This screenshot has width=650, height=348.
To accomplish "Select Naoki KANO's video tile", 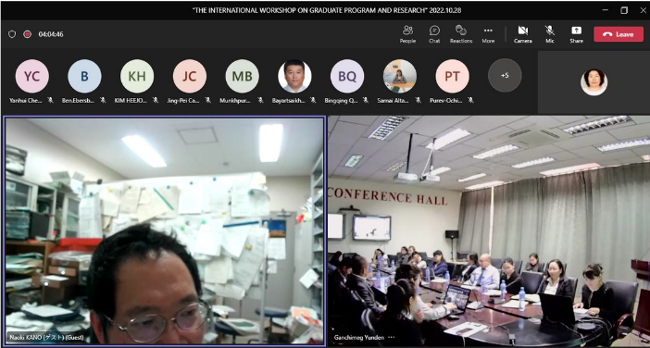I will 164,230.
